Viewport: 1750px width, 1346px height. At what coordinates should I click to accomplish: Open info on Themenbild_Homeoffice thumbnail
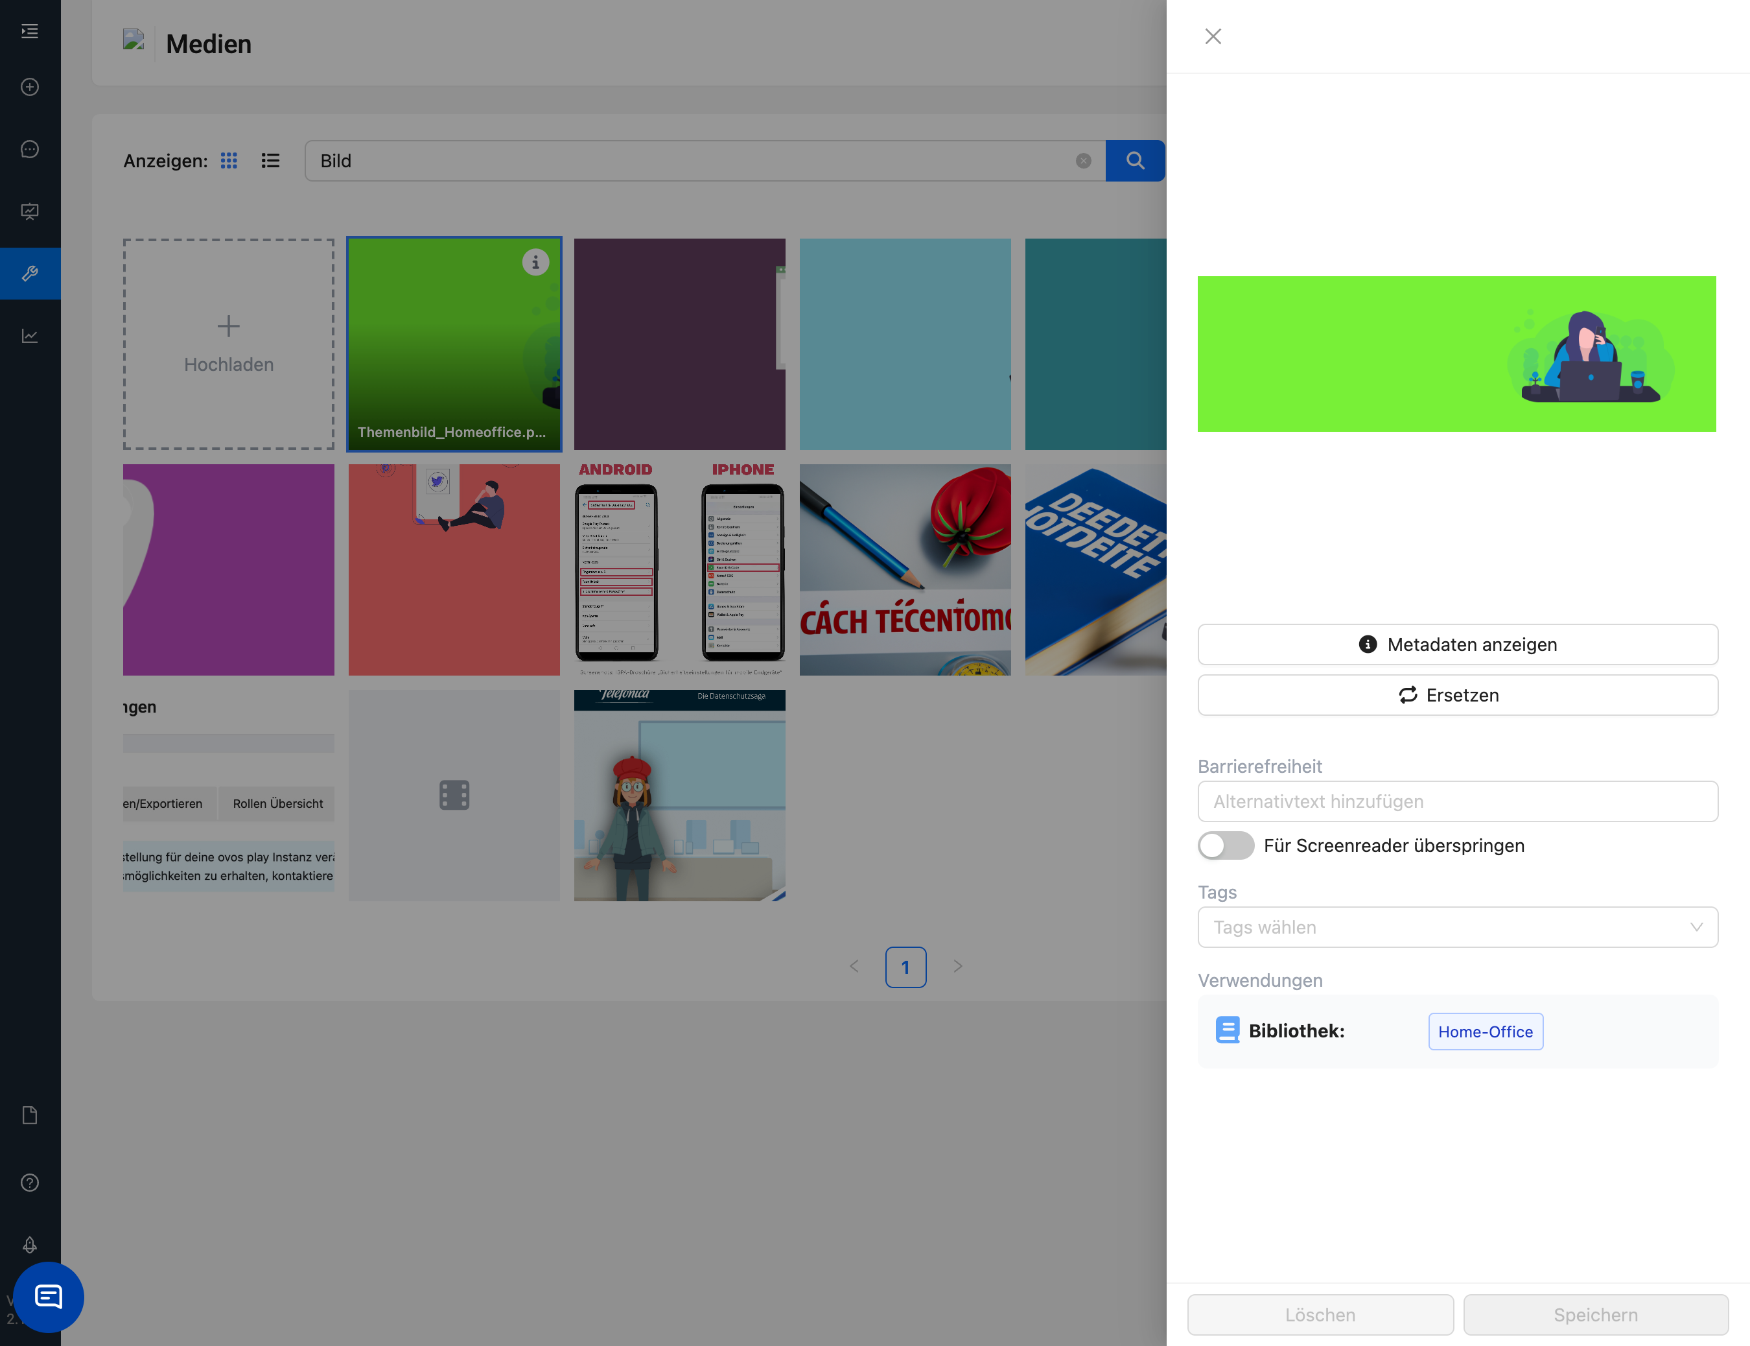click(535, 263)
